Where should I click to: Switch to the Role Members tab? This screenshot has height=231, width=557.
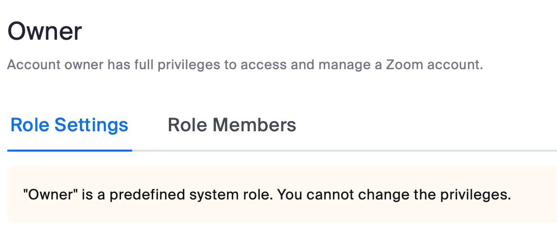[232, 125]
